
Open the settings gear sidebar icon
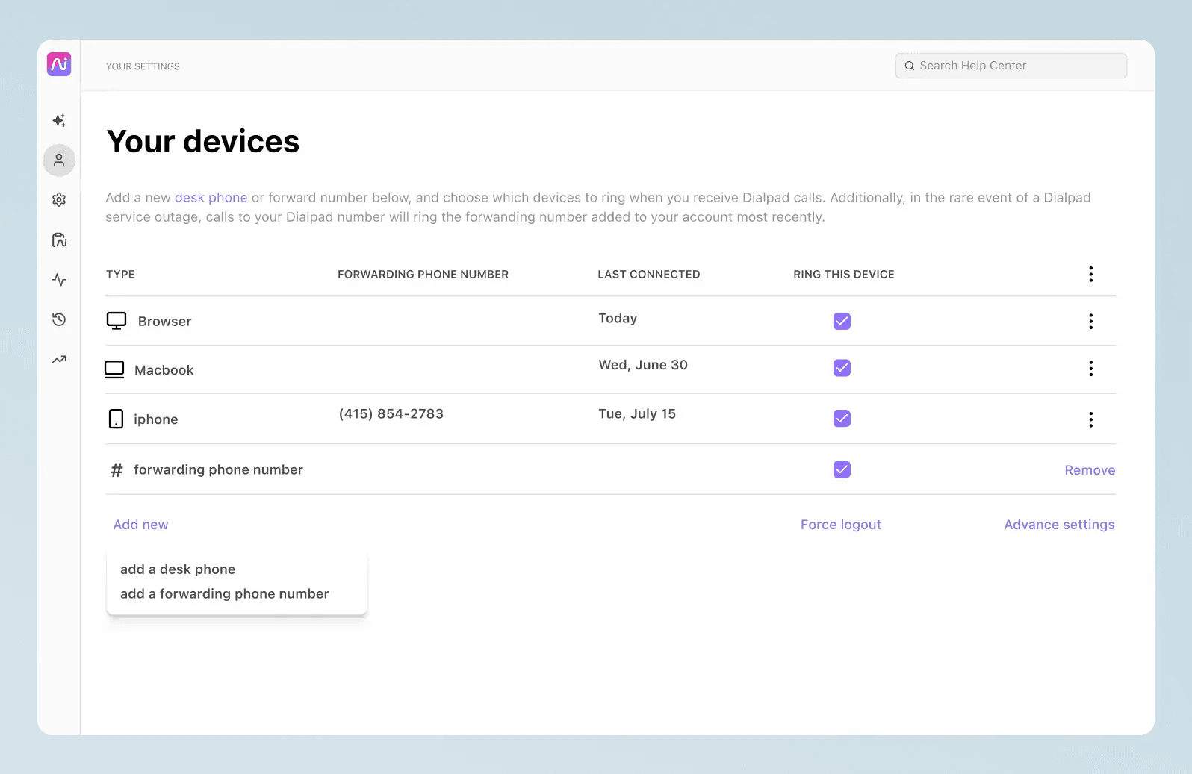(59, 200)
